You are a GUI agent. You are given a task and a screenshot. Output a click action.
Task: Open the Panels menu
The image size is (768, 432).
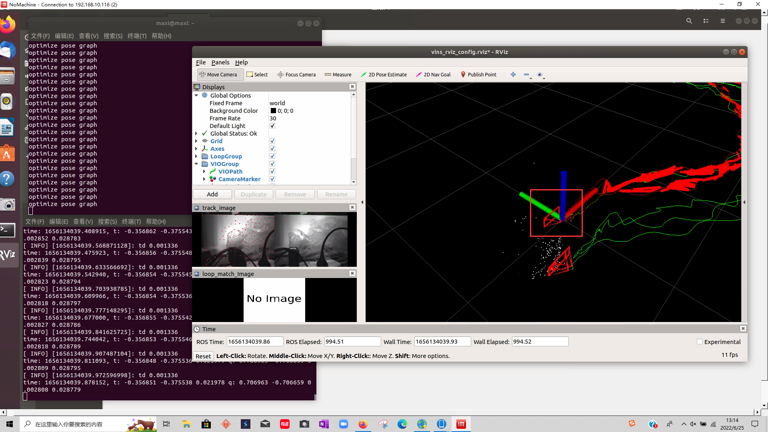point(220,62)
